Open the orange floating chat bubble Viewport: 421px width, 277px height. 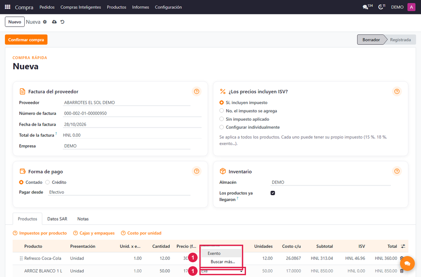pyautogui.click(x=407, y=263)
